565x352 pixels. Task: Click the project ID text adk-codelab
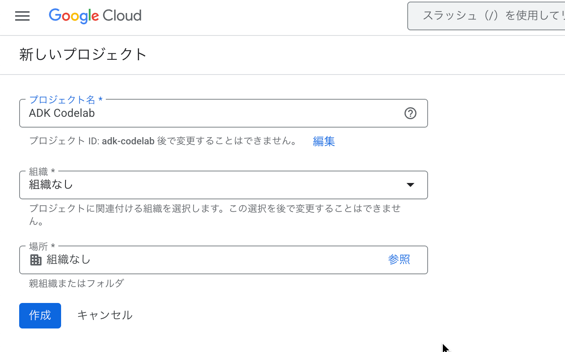[128, 141]
